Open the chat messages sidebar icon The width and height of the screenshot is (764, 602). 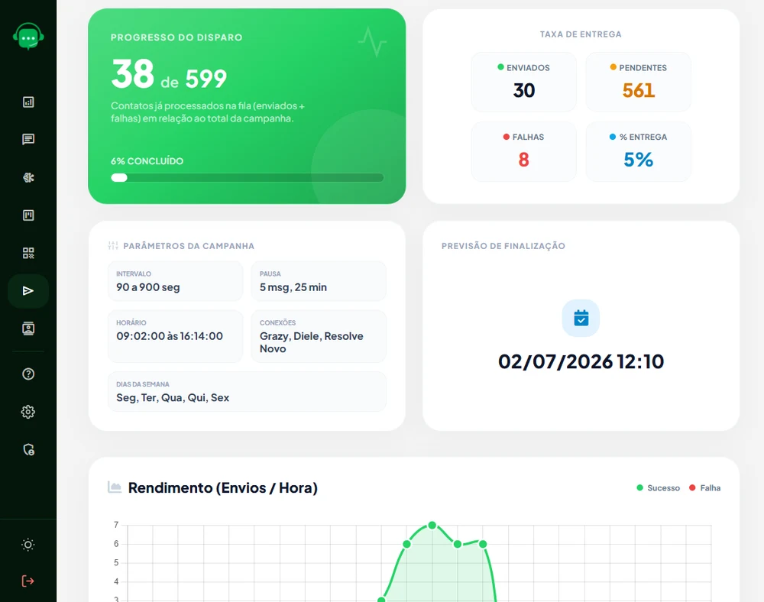click(28, 139)
